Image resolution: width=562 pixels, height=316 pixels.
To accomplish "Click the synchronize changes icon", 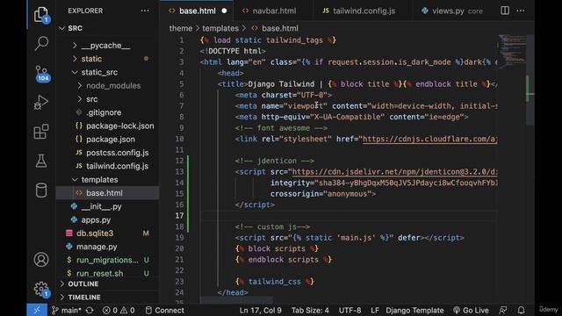I will pyautogui.click(x=90, y=310).
